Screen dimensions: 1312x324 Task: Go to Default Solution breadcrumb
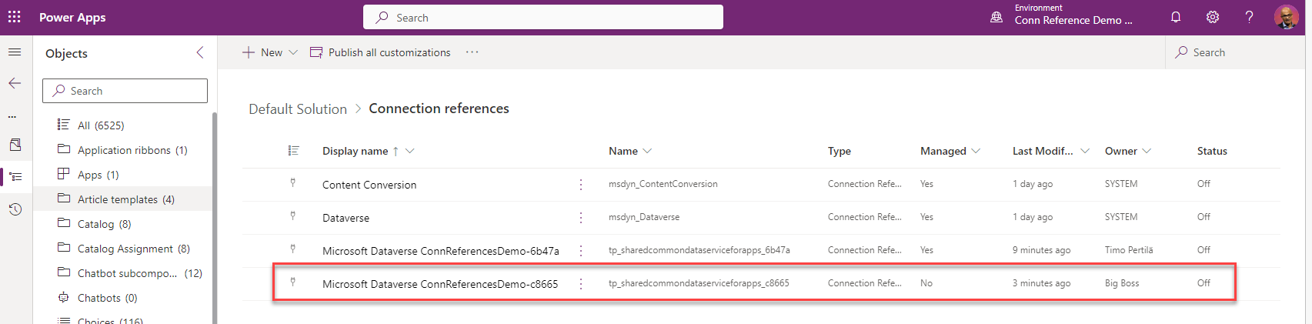coord(298,109)
